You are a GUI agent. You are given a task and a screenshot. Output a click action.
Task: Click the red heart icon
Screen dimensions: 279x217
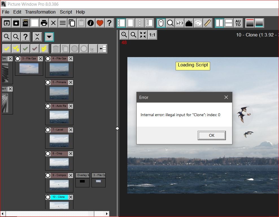click(100, 23)
